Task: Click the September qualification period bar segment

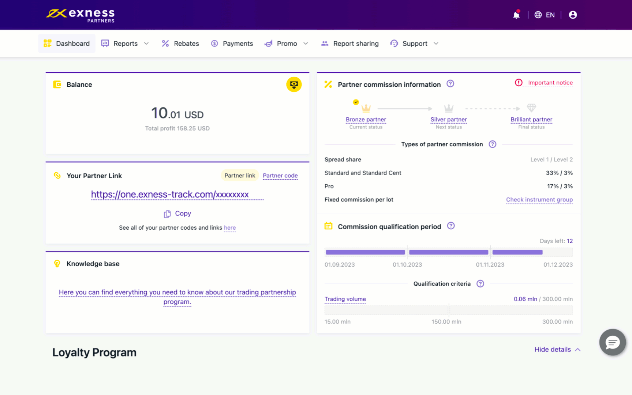Action: [365, 252]
